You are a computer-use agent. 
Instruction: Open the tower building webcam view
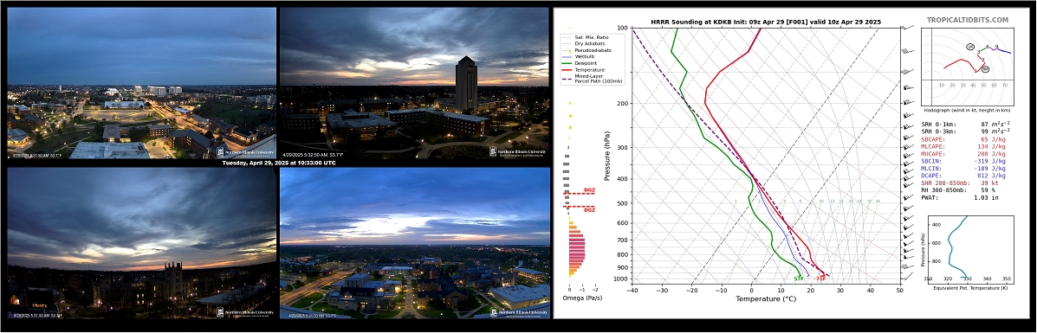coord(414,83)
